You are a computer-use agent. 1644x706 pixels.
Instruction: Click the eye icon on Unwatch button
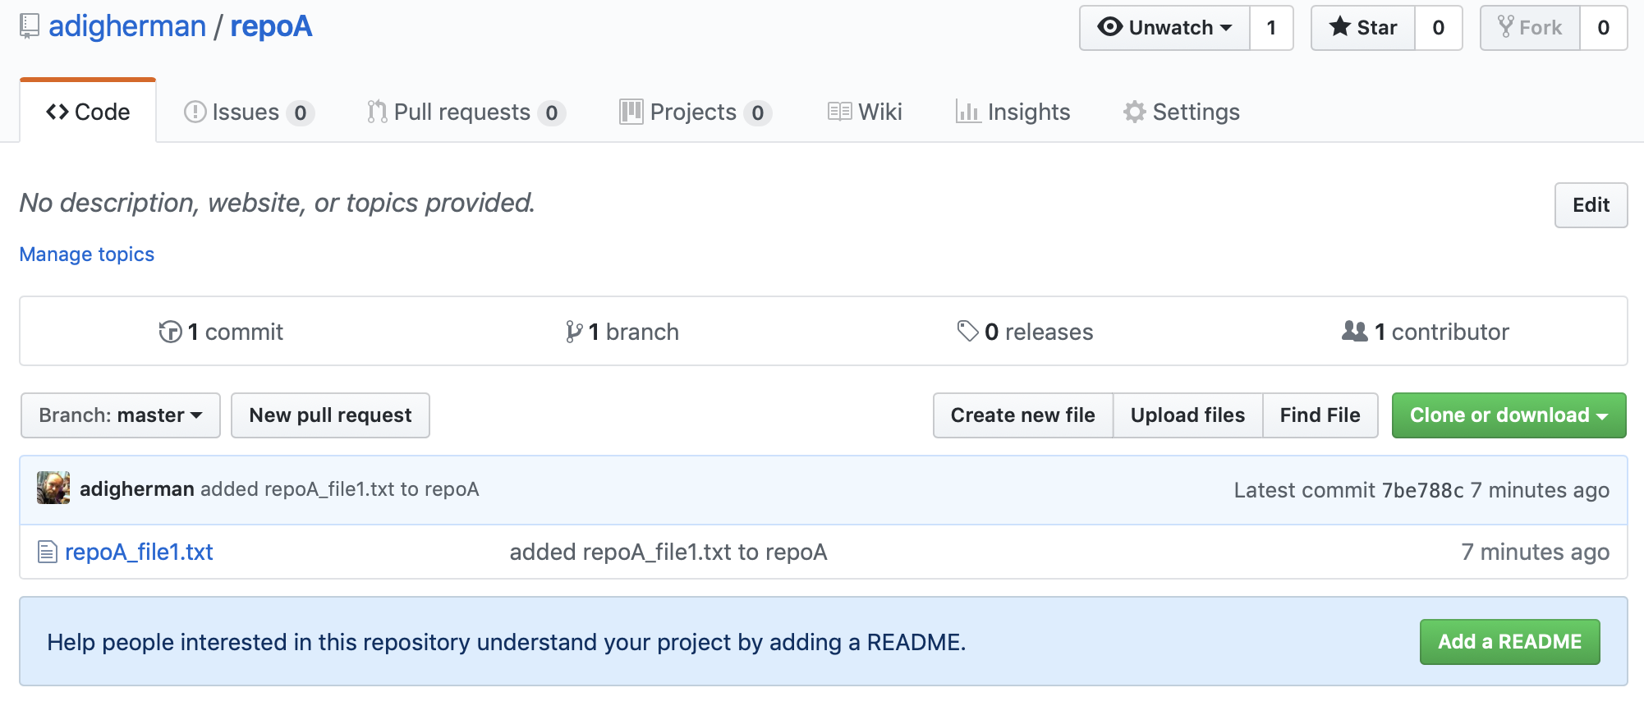1110,27
